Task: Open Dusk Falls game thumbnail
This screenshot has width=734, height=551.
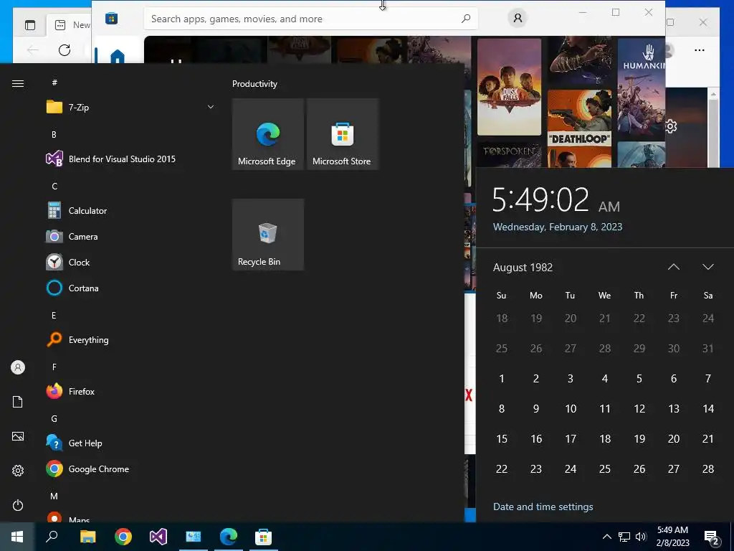Action: pyautogui.click(x=510, y=87)
